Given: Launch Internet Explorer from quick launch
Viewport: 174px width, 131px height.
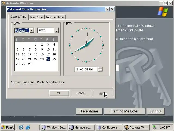Looking at the screenshot, I should coord(28,127).
